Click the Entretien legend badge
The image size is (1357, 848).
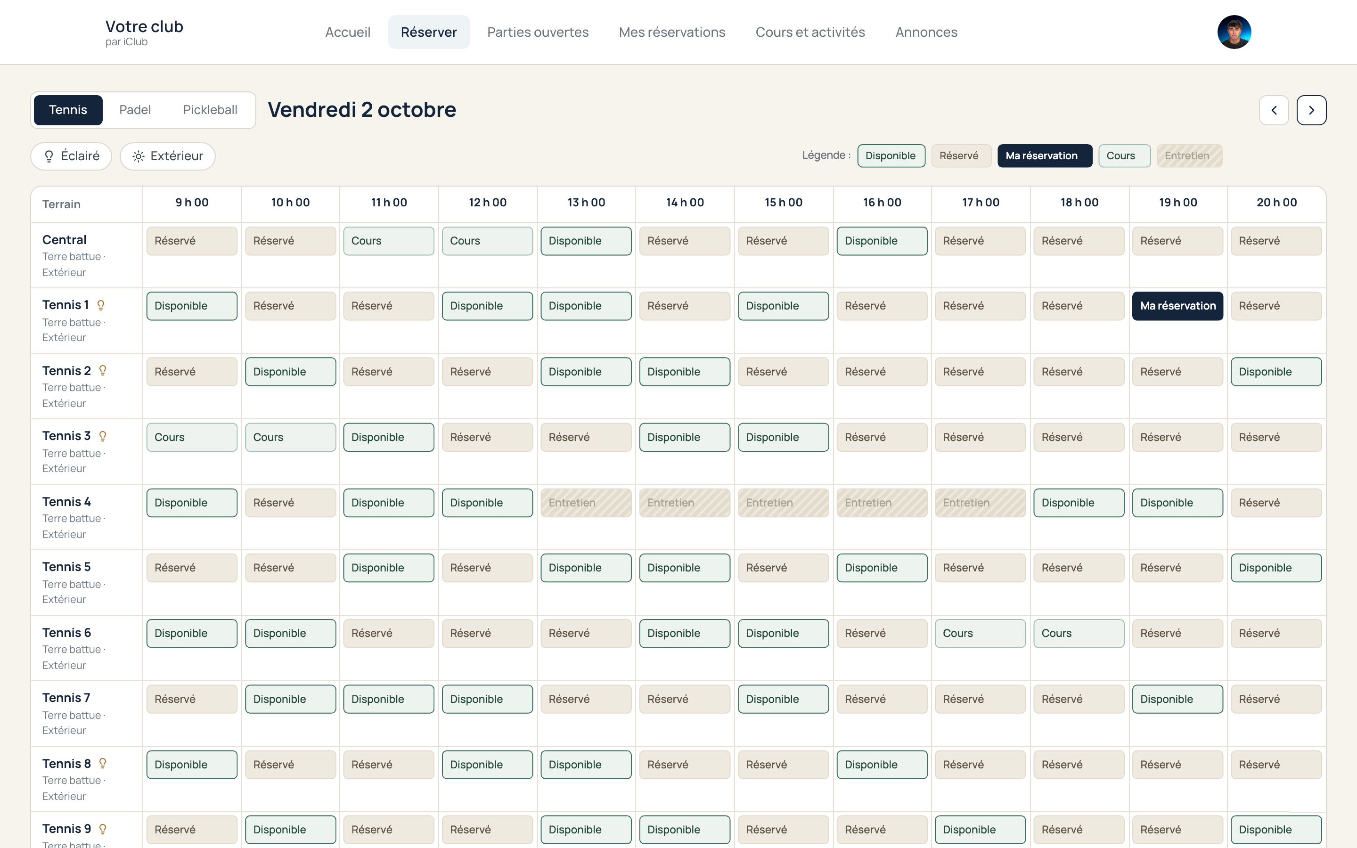1189,156
